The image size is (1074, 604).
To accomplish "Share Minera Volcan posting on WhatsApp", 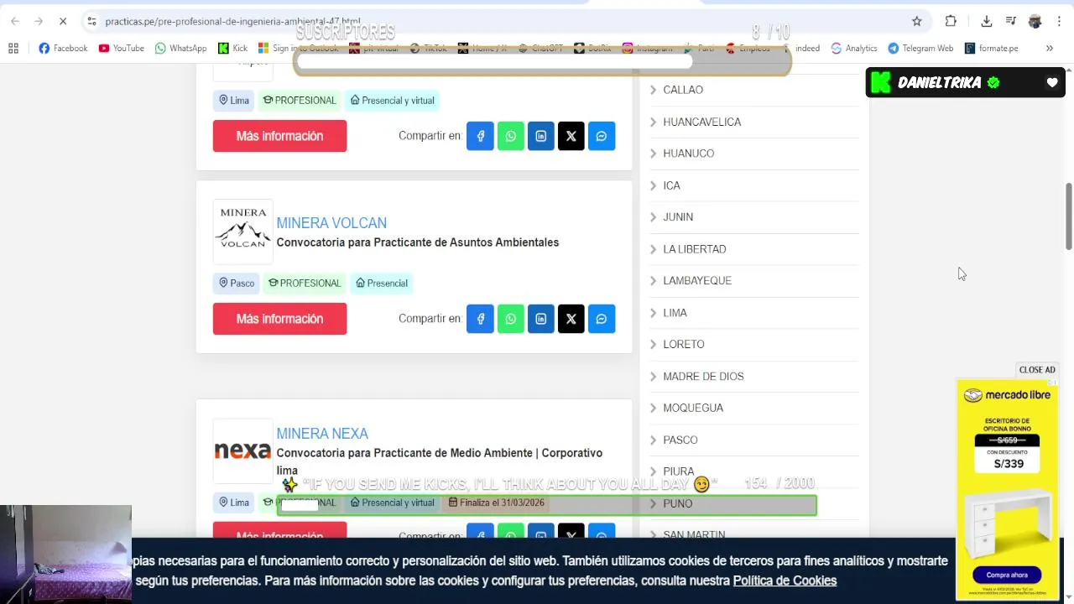I will (511, 319).
